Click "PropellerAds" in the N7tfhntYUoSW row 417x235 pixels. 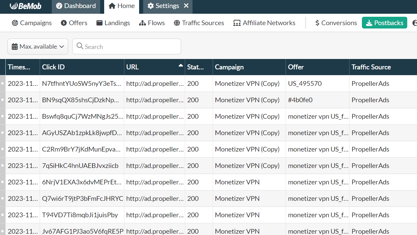click(x=370, y=83)
